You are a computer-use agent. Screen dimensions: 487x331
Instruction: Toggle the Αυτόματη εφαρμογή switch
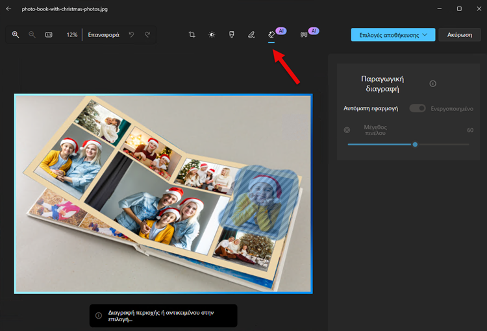[x=418, y=108]
